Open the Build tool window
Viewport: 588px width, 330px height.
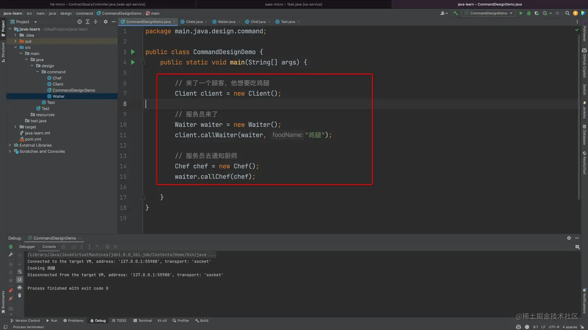click(202, 321)
